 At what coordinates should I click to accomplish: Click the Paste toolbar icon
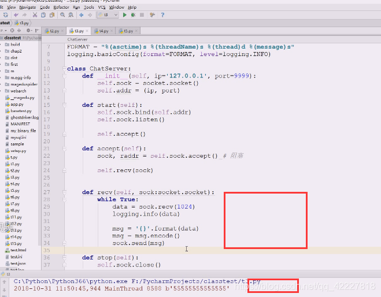52,15
